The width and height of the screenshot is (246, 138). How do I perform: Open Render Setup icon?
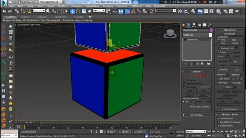tap(225, 11)
